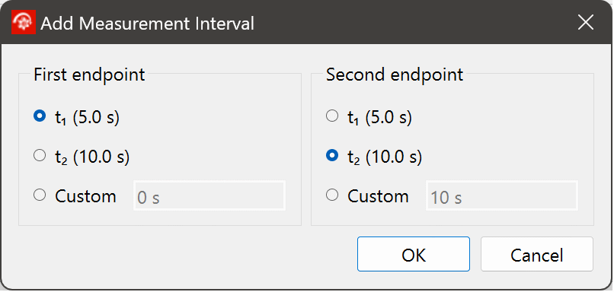
Task: Click the t₂ (10.0 s) label text in First endpoint
Action: pyautogui.click(x=92, y=157)
